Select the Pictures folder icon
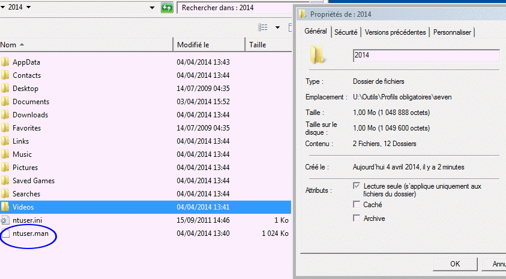 click(x=5, y=167)
